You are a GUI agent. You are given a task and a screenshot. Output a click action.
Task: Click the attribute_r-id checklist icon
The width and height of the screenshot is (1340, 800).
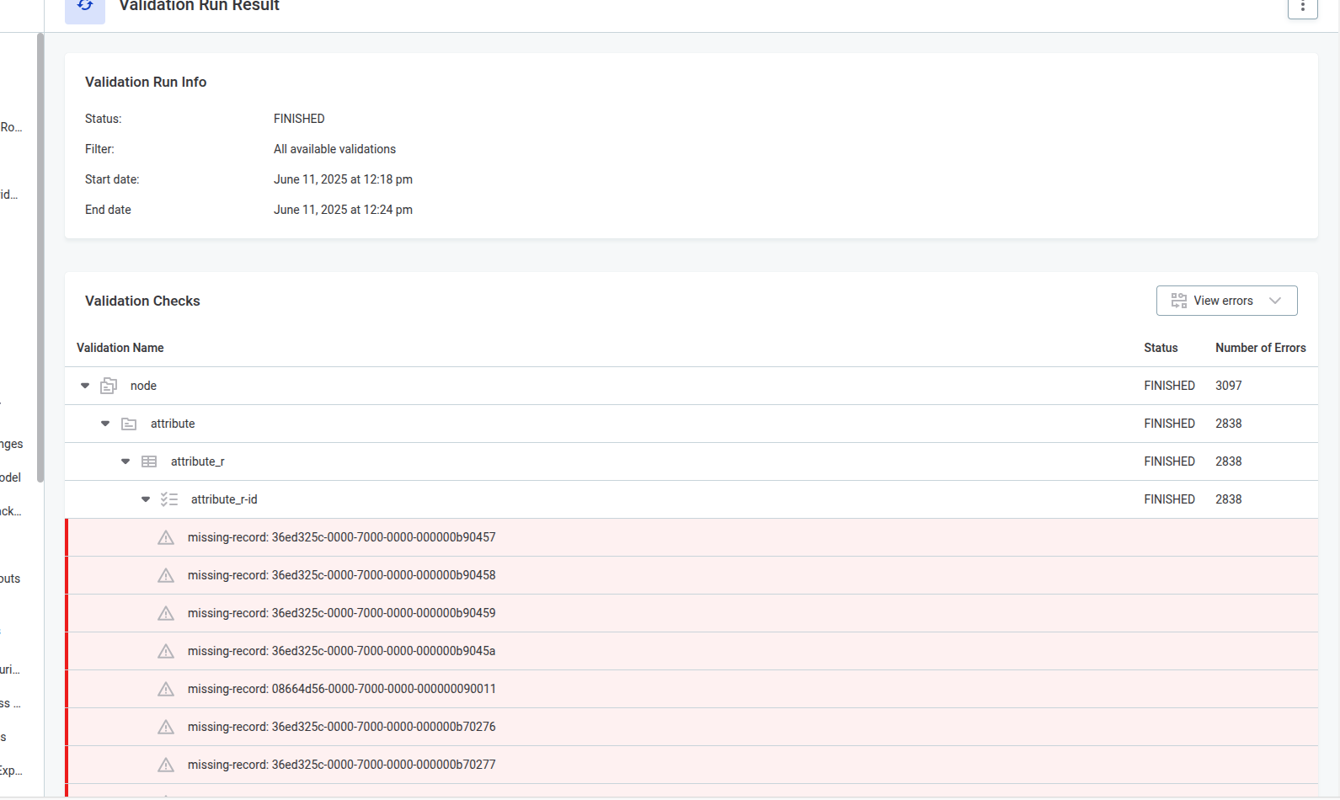tap(169, 499)
